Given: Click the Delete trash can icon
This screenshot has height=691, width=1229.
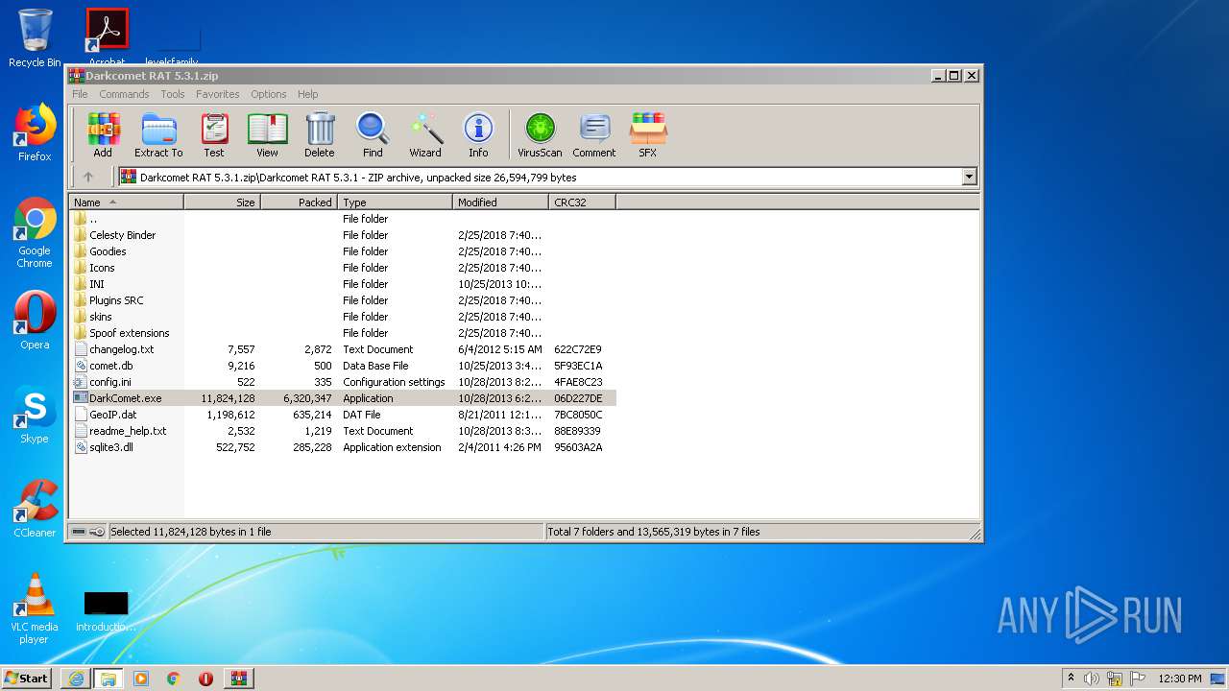Looking at the screenshot, I should [320, 135].
